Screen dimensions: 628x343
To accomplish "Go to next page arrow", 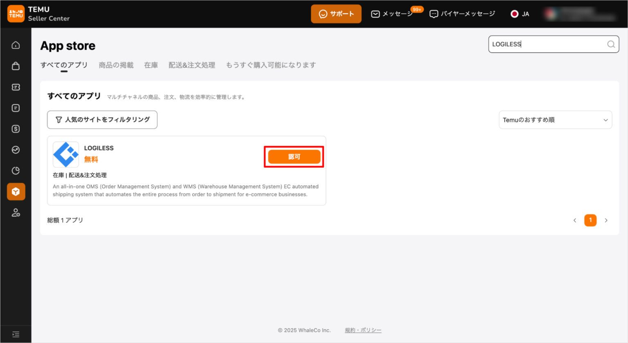I will click(x=606, y=220).
